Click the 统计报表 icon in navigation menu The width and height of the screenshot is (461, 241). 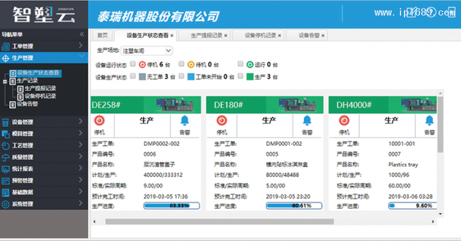pyautogui.click(x=6, y=169)
